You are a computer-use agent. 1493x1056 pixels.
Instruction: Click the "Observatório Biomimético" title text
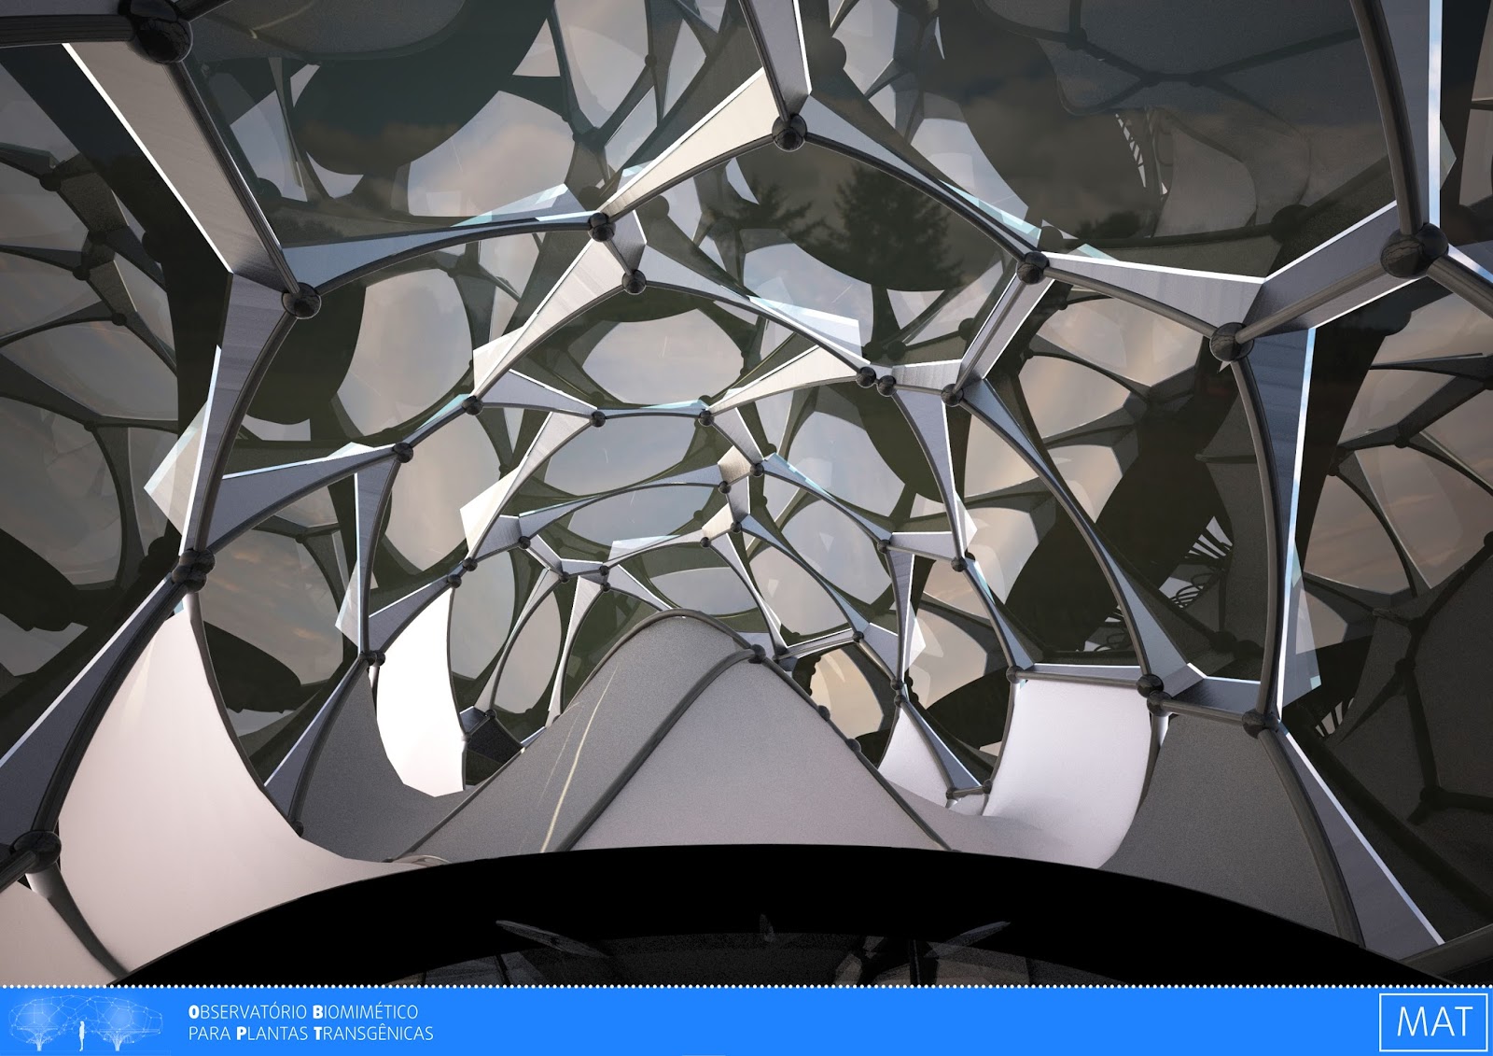[303, 1011]
